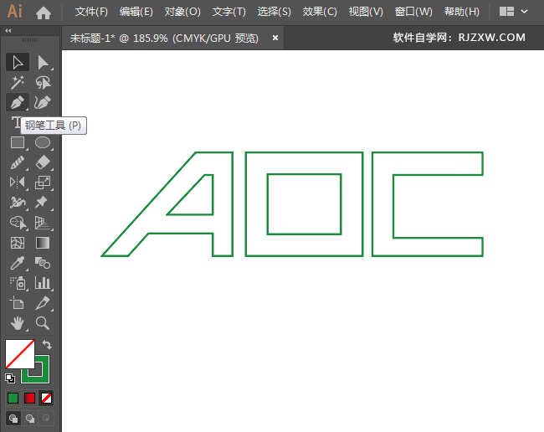544x432 pixels.
Task: Set paint to None
Action: pos(46,398)
